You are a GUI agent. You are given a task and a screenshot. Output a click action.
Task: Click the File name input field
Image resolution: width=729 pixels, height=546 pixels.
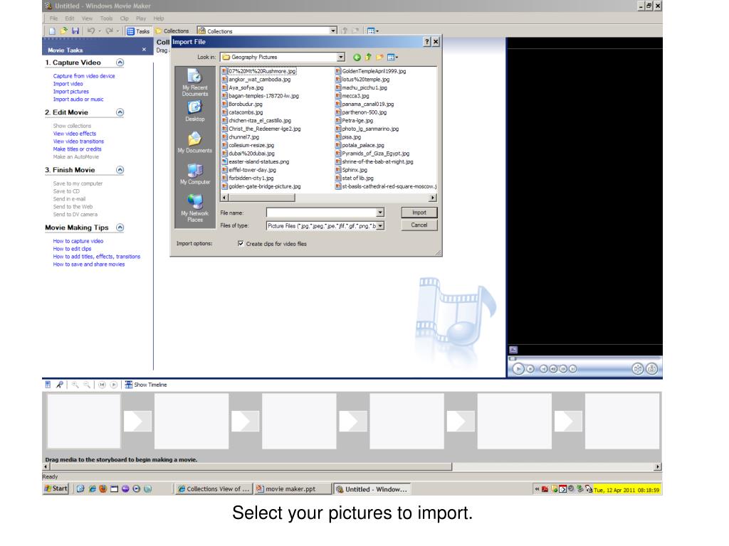click(321, 213)
